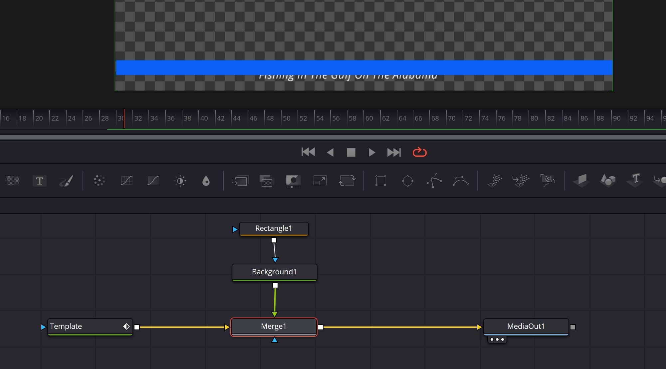Add a Color Corrector node
Viewport: 666px width, 369px height.
[99, 181]
